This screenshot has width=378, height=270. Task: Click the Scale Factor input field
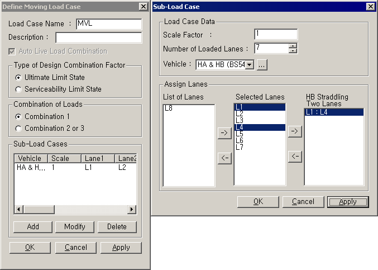pyautogui.click(x=275, y=35)
